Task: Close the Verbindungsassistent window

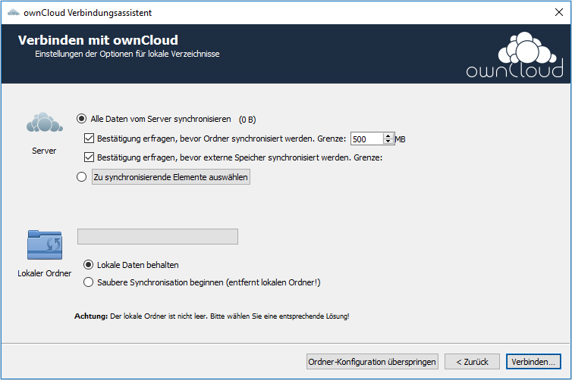Action: (559, 12)
